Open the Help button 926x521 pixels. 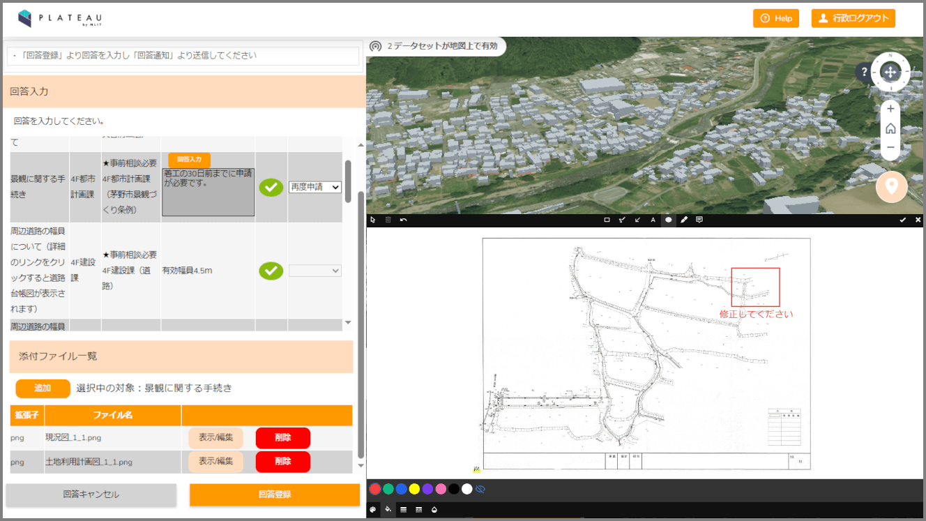pyautogui.click(x=776, y=18)
